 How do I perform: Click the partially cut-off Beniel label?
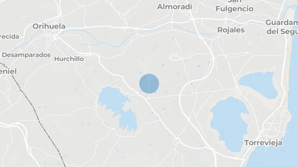click(8, 71)
